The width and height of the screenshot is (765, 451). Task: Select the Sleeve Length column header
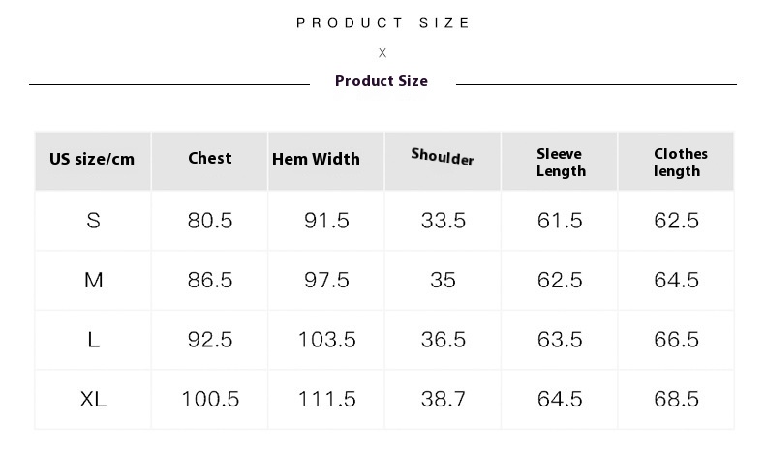(561, 163)
